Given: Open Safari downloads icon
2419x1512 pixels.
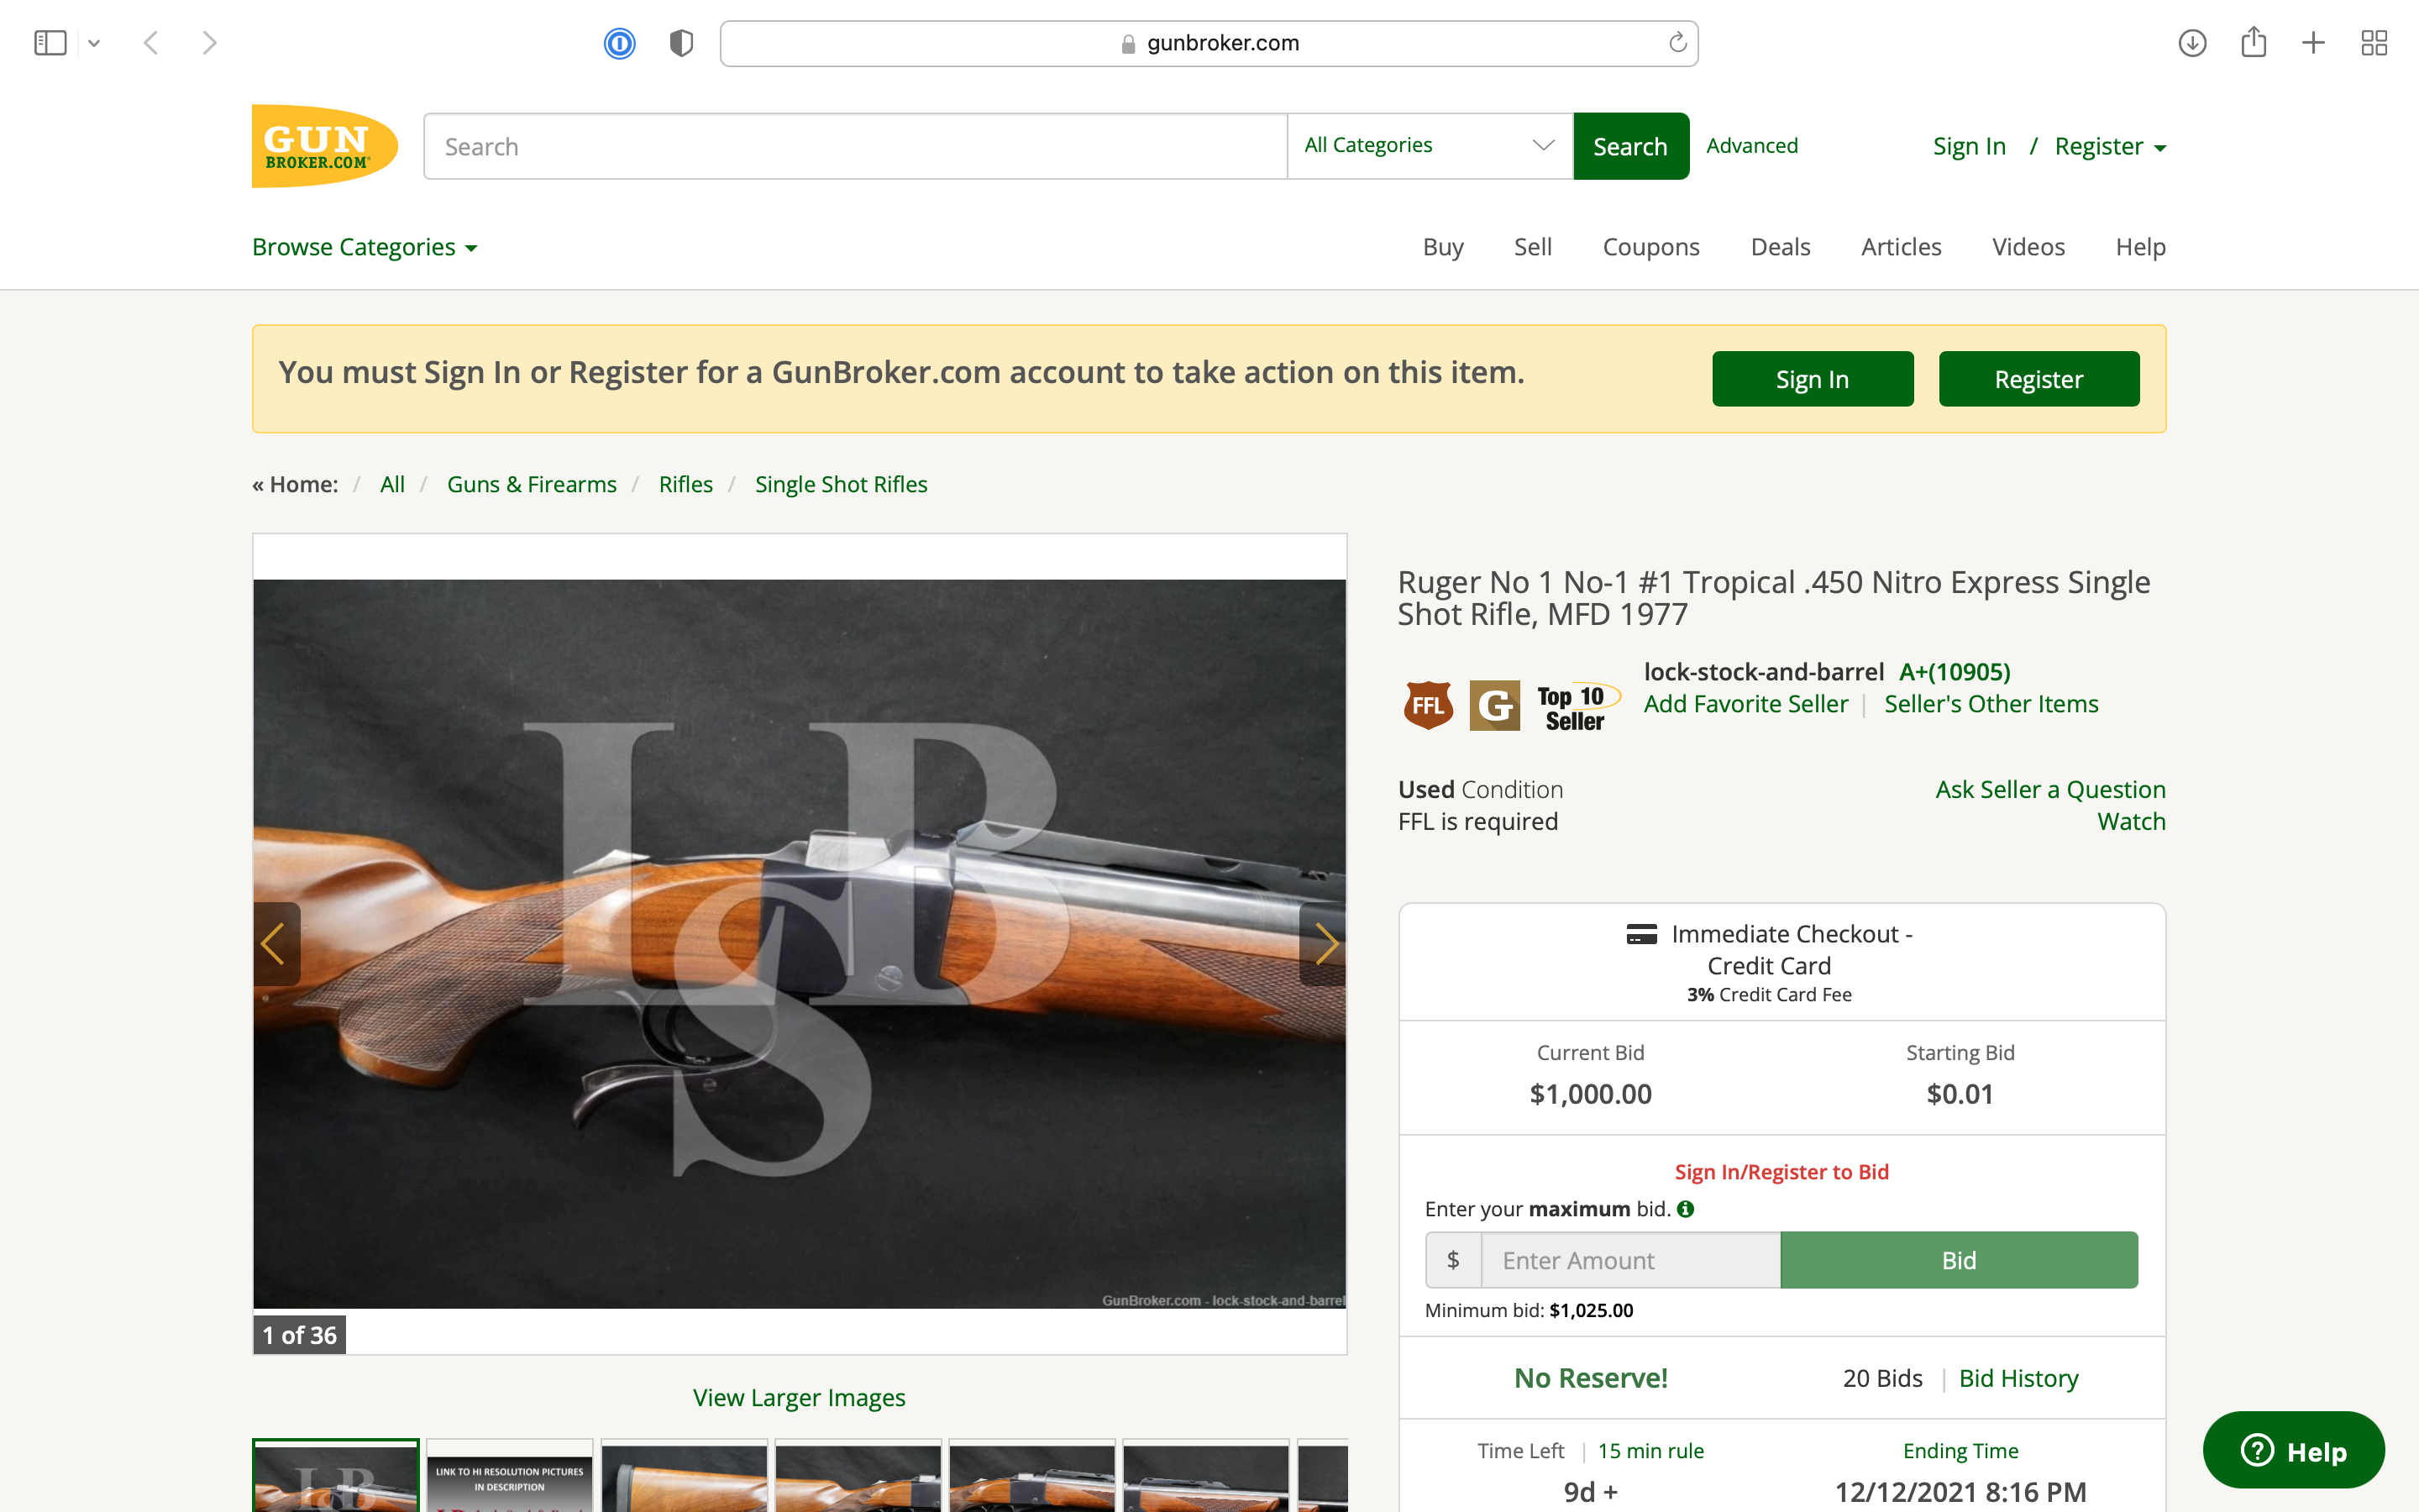Looking at the screenshot, I should click(x=2192, y=43).
